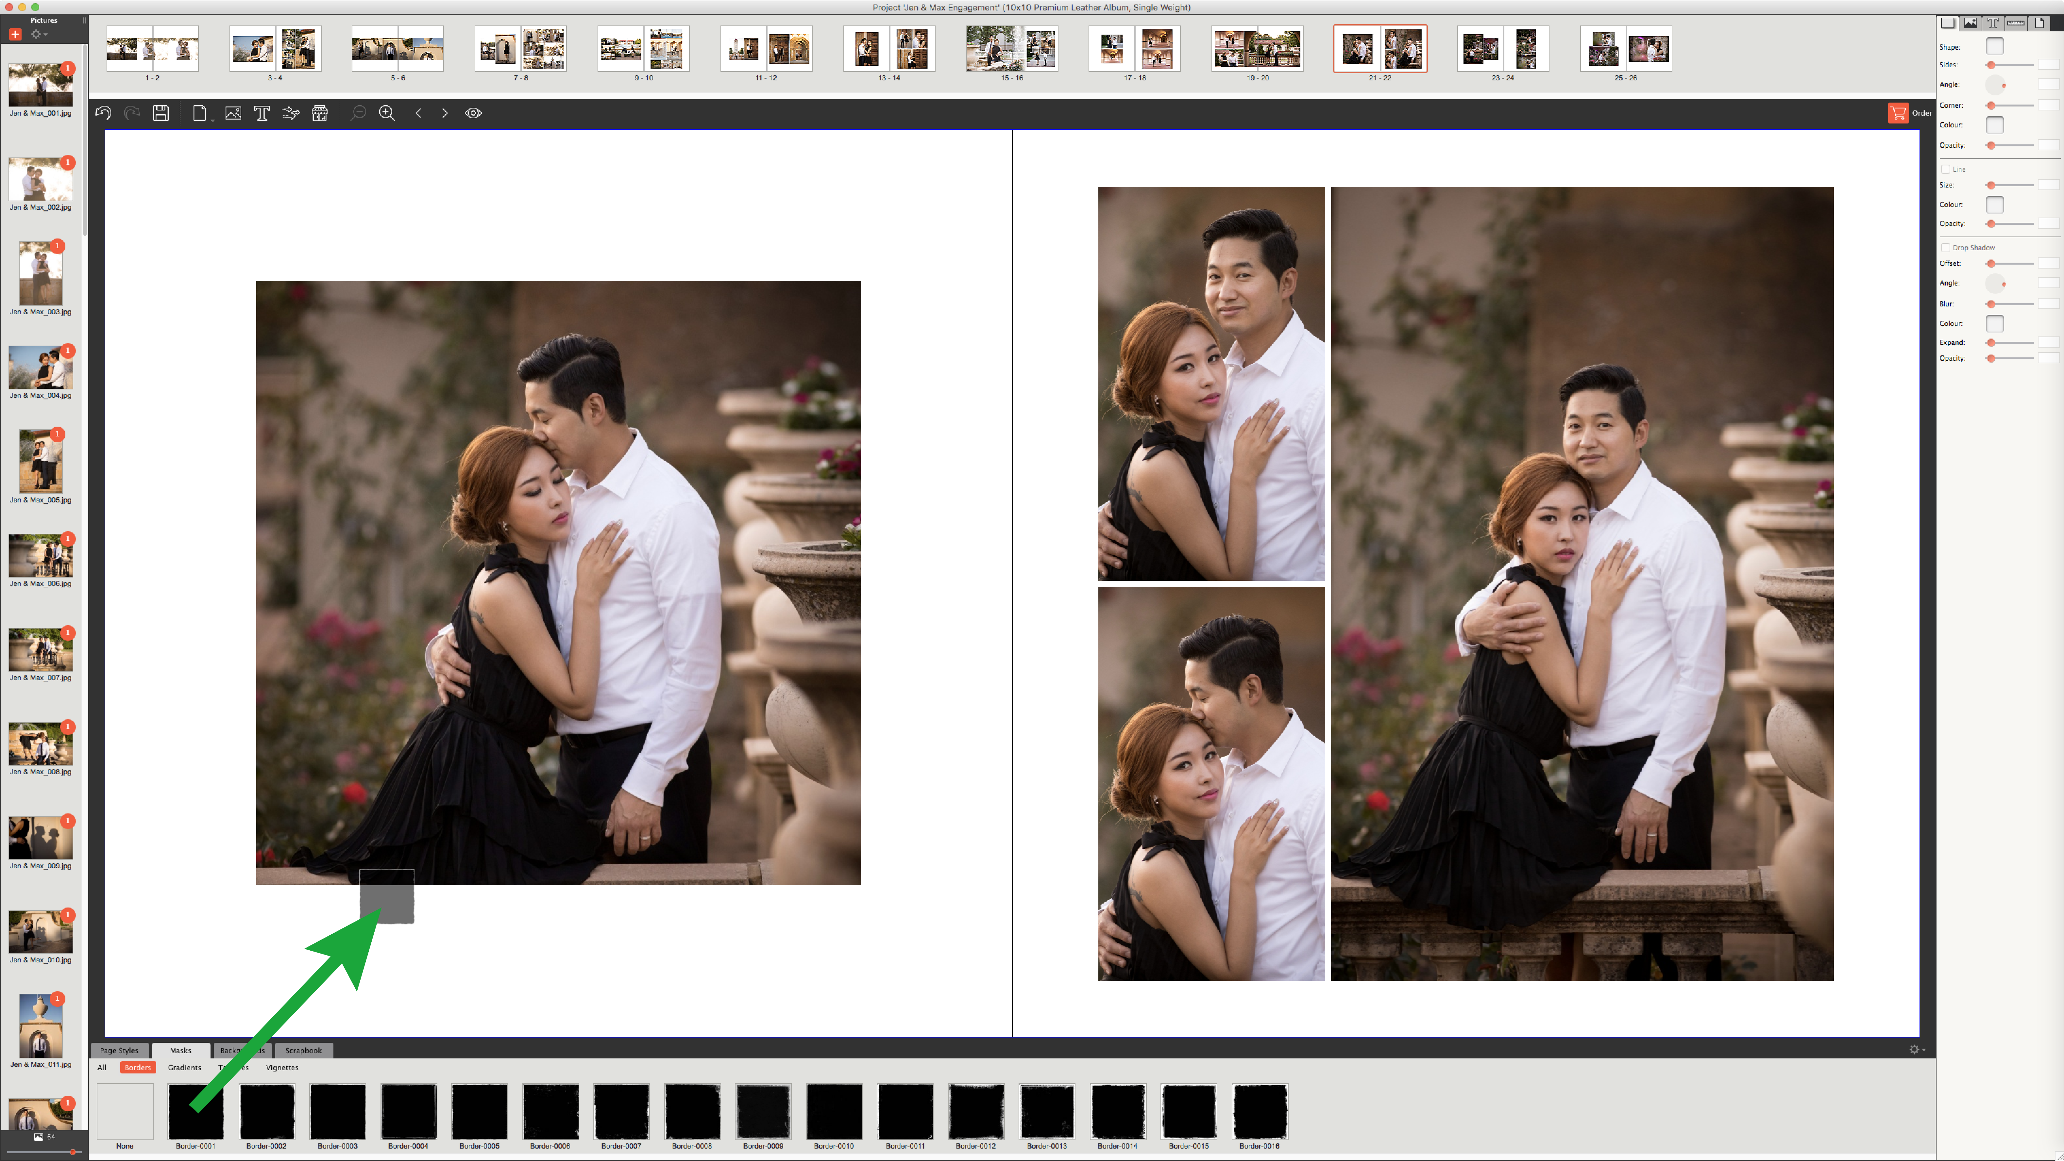Open spread 7 - 8 thumbnail
Image resolution: width=2064 pixels, height=1161 pixels.
(x=521, y=49)
